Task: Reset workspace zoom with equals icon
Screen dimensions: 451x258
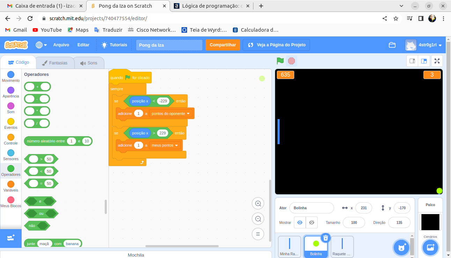Action: (258, 234)
